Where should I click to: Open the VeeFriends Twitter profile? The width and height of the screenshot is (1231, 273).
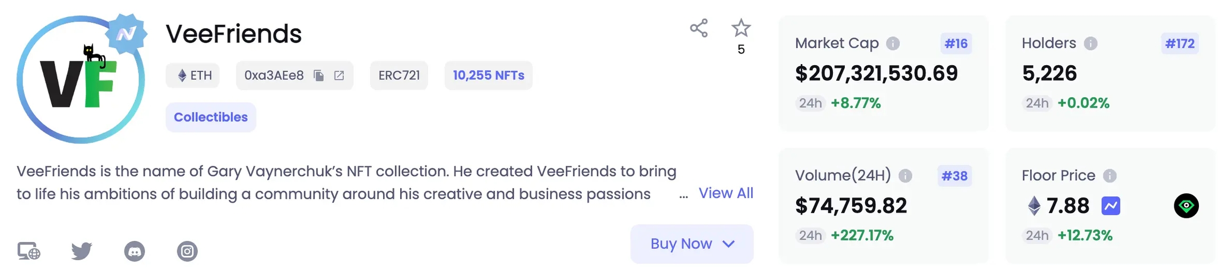[82, 251]
